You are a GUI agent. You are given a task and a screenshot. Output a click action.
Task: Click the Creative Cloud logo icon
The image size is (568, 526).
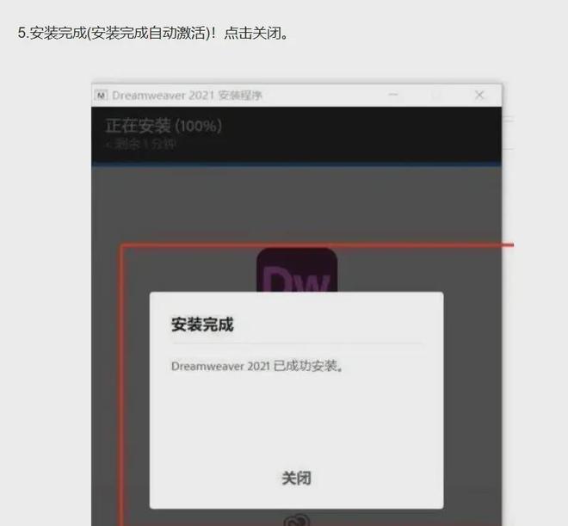(x=297, y=519)
